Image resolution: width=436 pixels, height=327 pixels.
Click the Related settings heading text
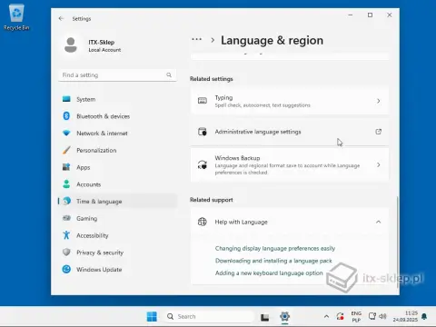click(212, 79)
